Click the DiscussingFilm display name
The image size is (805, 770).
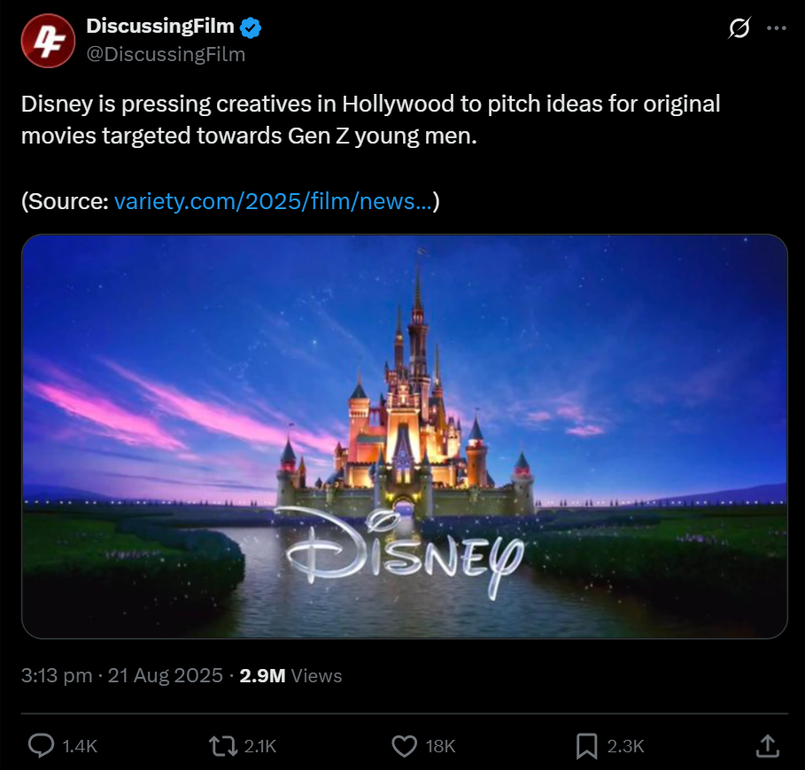pyautogui.click(x=160, y=26)
